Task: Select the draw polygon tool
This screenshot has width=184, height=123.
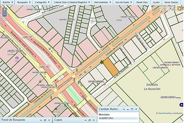Action: coord(162,9)
